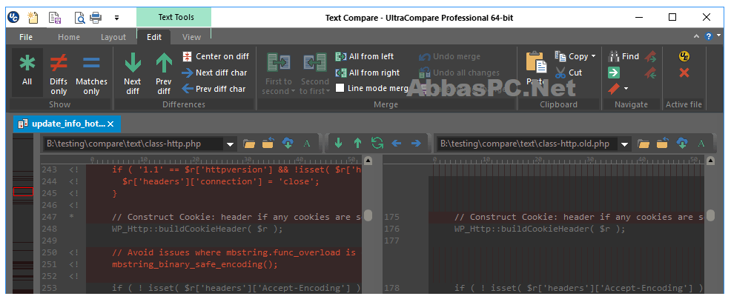Go to next bookmark icon in Navigate
The image size is (731, 299).
click(x=651, y=56)
